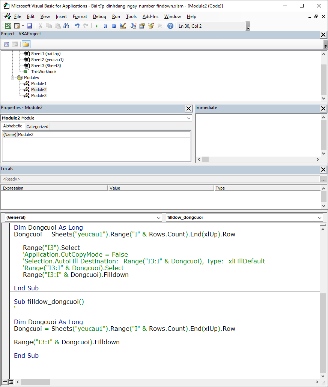Open the Debug menu
328x387 pixels.
pyautogui.click(x=99, y=16)
